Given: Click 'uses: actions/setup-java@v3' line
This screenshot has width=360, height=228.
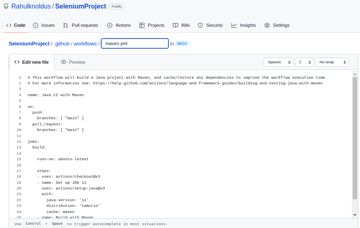Looking at the screenshot, I should pos(73,188).
